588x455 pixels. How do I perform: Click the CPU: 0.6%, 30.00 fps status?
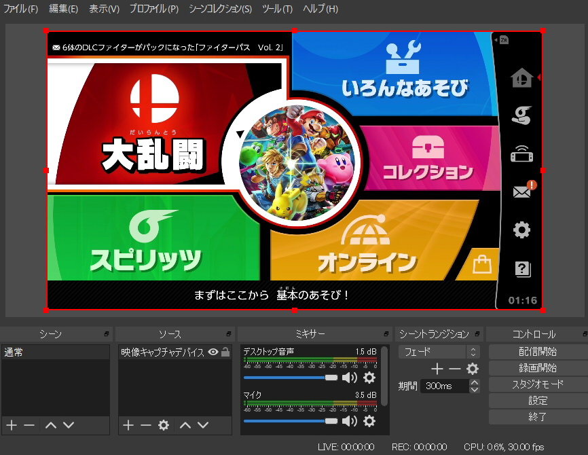coord(504,447)
